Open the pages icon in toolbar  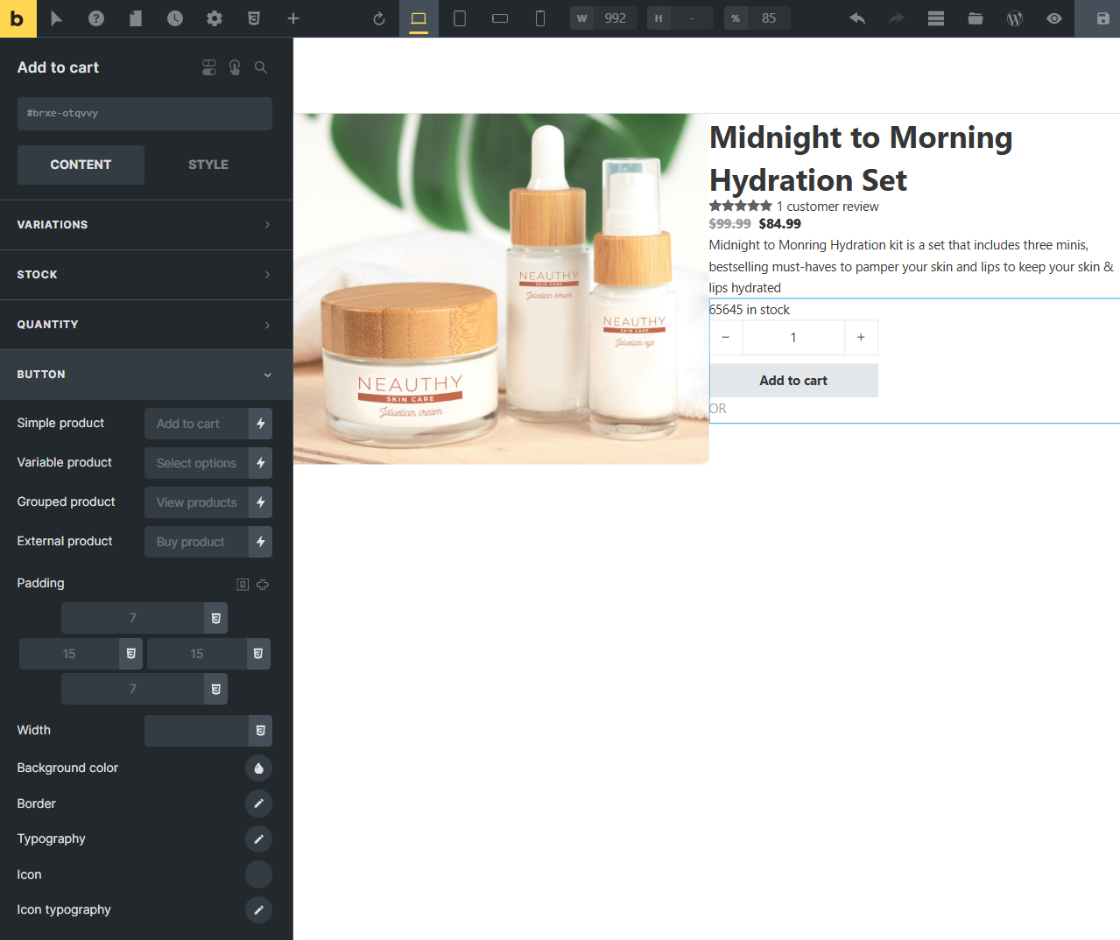pos(136,18)
